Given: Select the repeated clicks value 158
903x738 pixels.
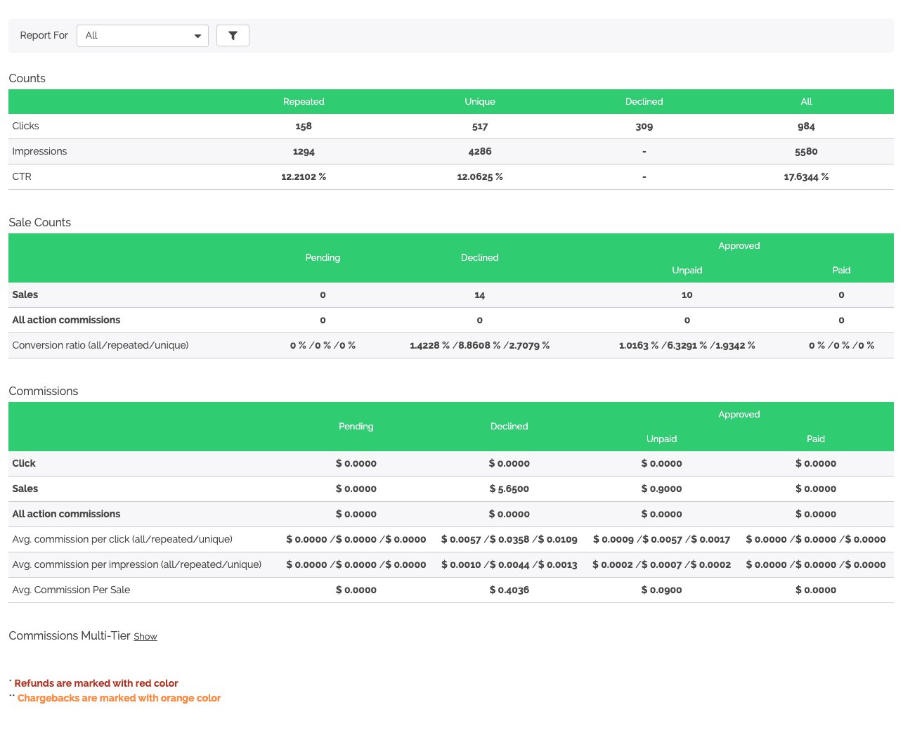Looking at the screenshot, I should click(304, 127).
